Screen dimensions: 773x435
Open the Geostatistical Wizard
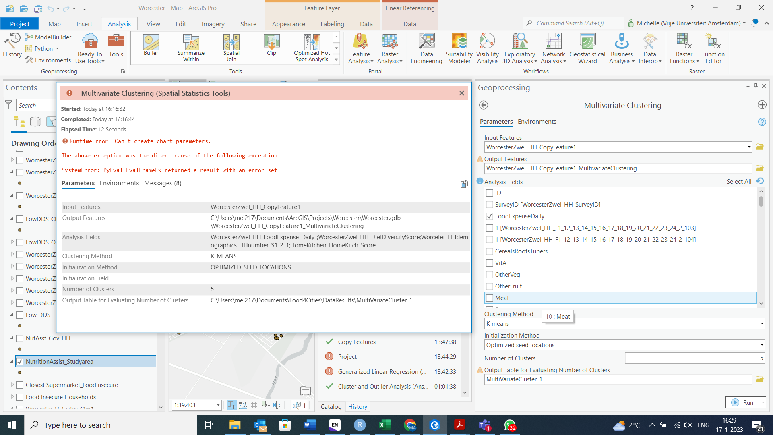[x=587, y=48]
